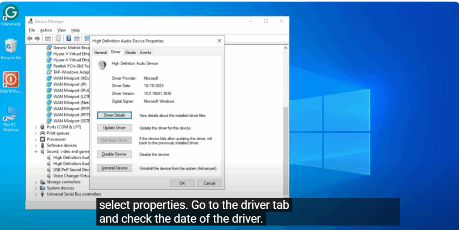This screenshot has height=230, width=459.
Task: Click the Device Manager title bar icon
Action: [30, 21]
